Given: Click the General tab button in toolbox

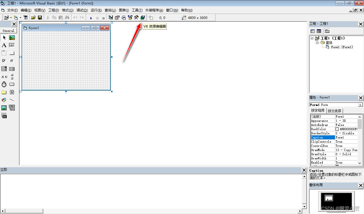Looking at the screenshot, I should coord(9,31).
